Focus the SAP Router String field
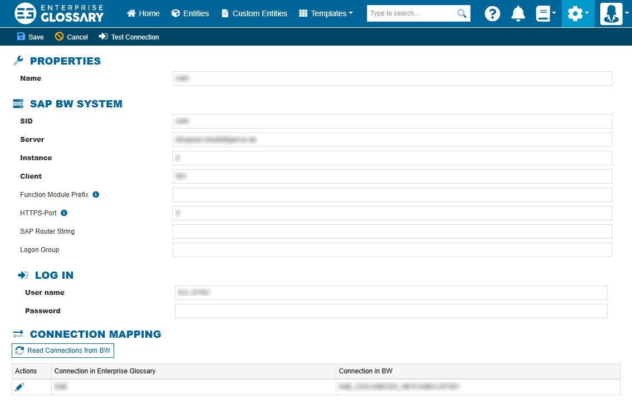The height and width of the screenshot is (404, 632). [392, 231]
